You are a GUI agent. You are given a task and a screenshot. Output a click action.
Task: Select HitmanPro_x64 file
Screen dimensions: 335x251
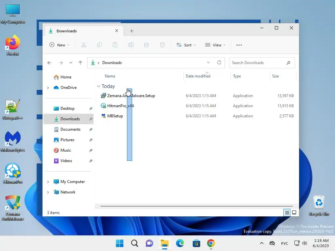point(120,106)
